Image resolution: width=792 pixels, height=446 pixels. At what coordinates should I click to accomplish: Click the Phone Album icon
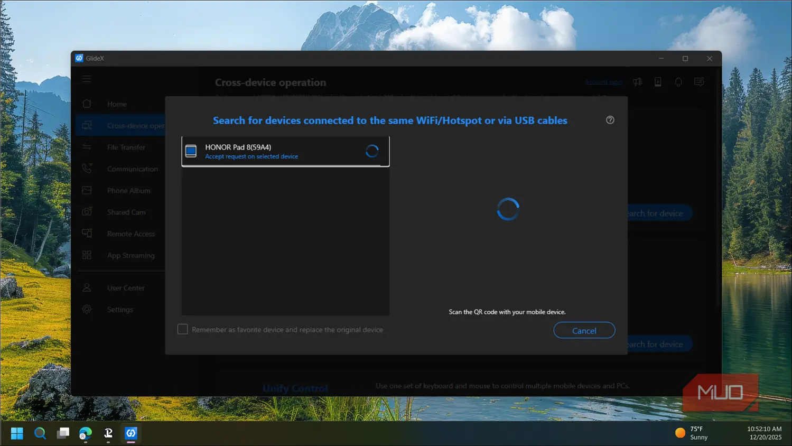click(87, 190)
